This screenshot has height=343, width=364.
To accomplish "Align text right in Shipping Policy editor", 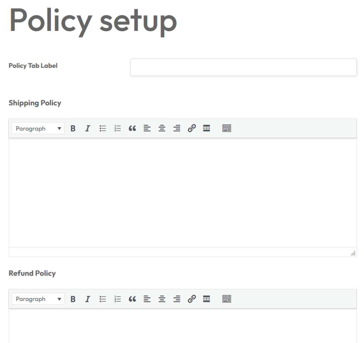I will [x=177, y=129].
